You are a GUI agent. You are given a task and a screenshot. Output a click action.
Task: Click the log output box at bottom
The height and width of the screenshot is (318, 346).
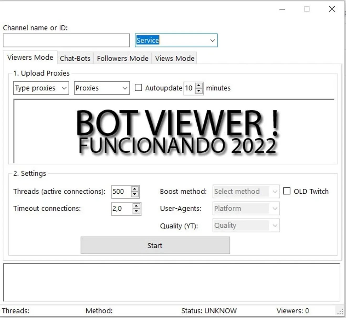171,282
